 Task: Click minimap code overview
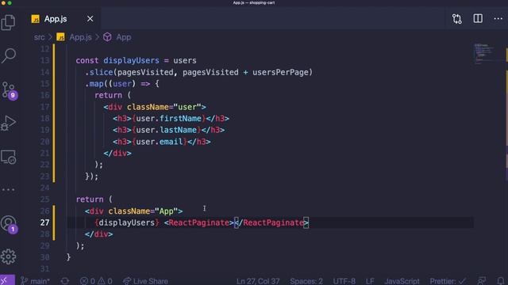pyautogui.click(x=484, y=53)
